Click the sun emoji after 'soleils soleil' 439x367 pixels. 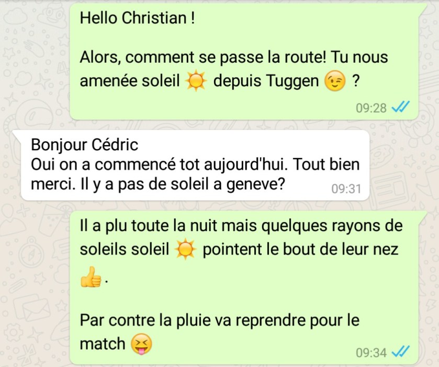coord(185,249)
